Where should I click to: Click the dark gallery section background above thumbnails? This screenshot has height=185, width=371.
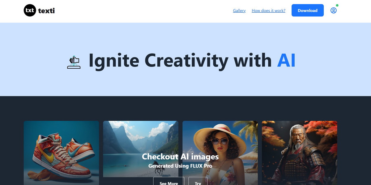pyautogui.click(x=185, y=108)
